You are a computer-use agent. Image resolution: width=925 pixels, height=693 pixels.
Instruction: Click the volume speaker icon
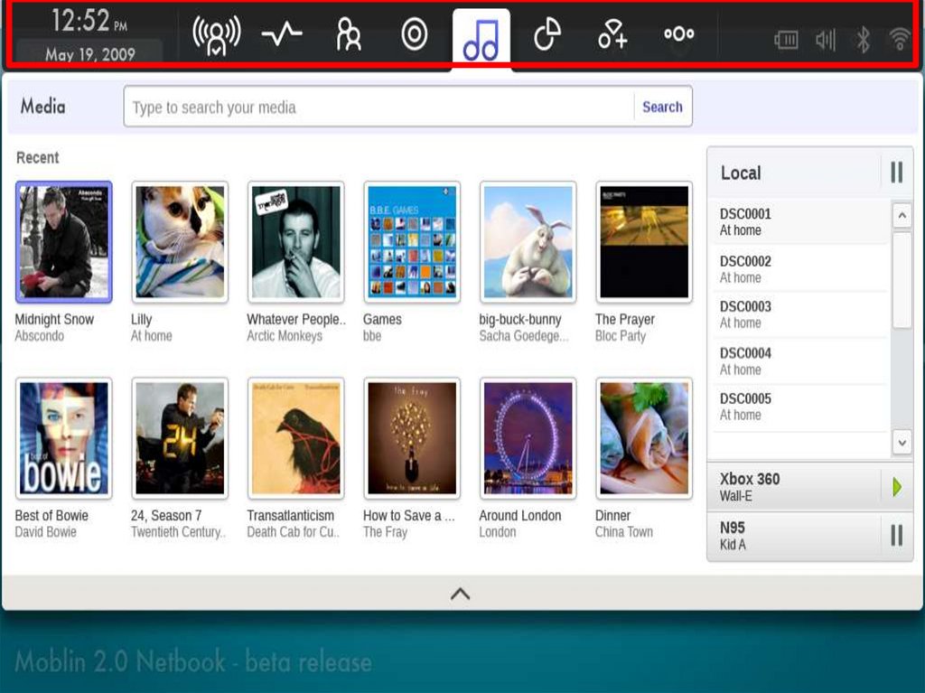pyautogui.click(x=826, y=40)
